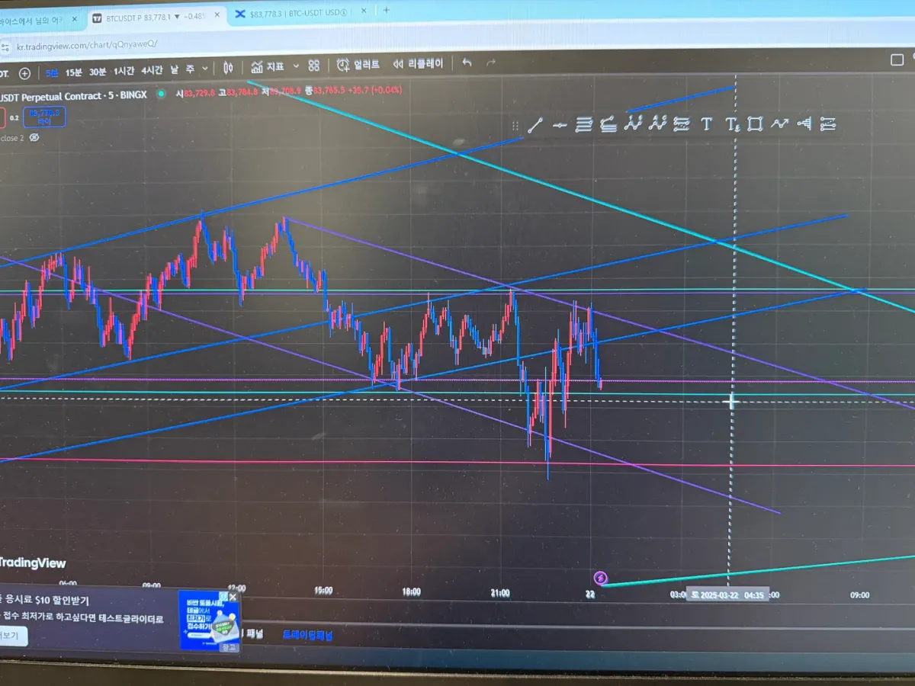Select the Fib Channel favorite tool
This screenshot has height=686, width=915.
point(608,124)
